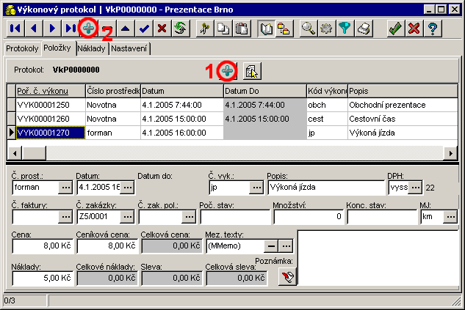This screenshot has height=310, width=465.
Task: Click into the Množství input field
Action: click(308, 217)
